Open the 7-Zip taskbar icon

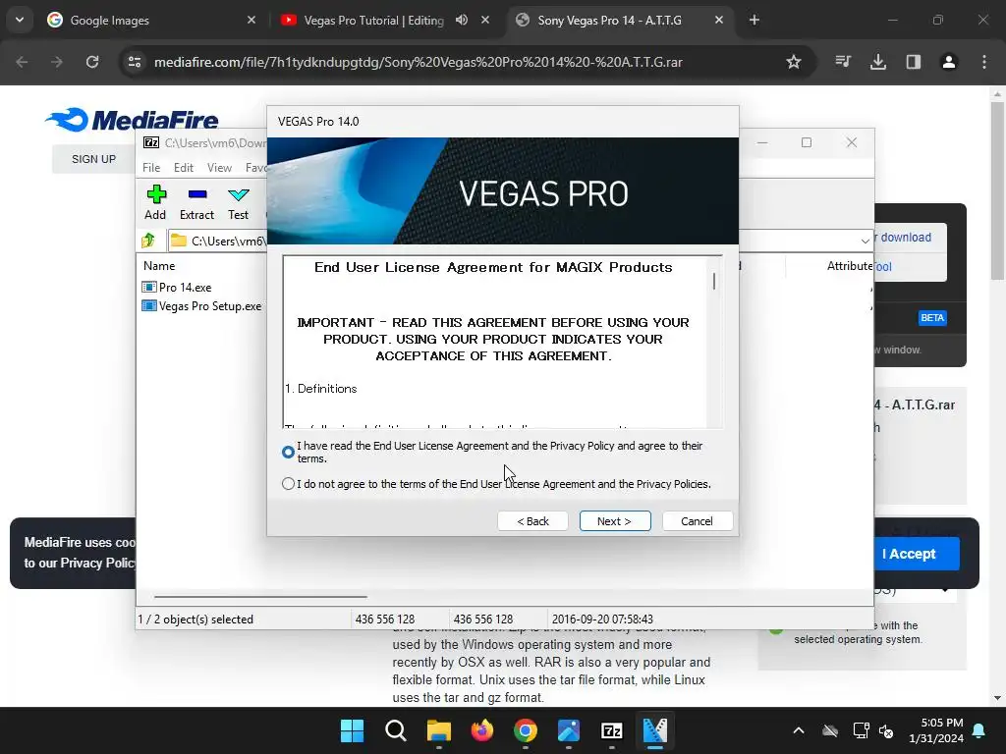tap(611, 730)
